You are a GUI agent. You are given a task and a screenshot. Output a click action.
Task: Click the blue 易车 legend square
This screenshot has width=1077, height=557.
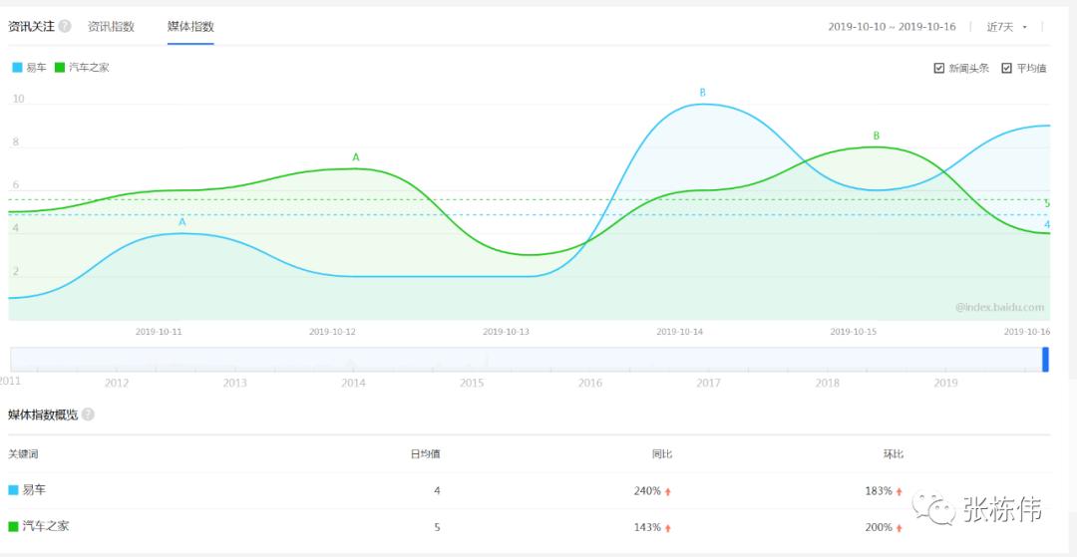[x=18, y=67]
